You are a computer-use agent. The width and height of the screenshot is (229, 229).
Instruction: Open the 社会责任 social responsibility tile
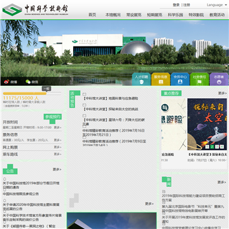(x=199, y=79)
